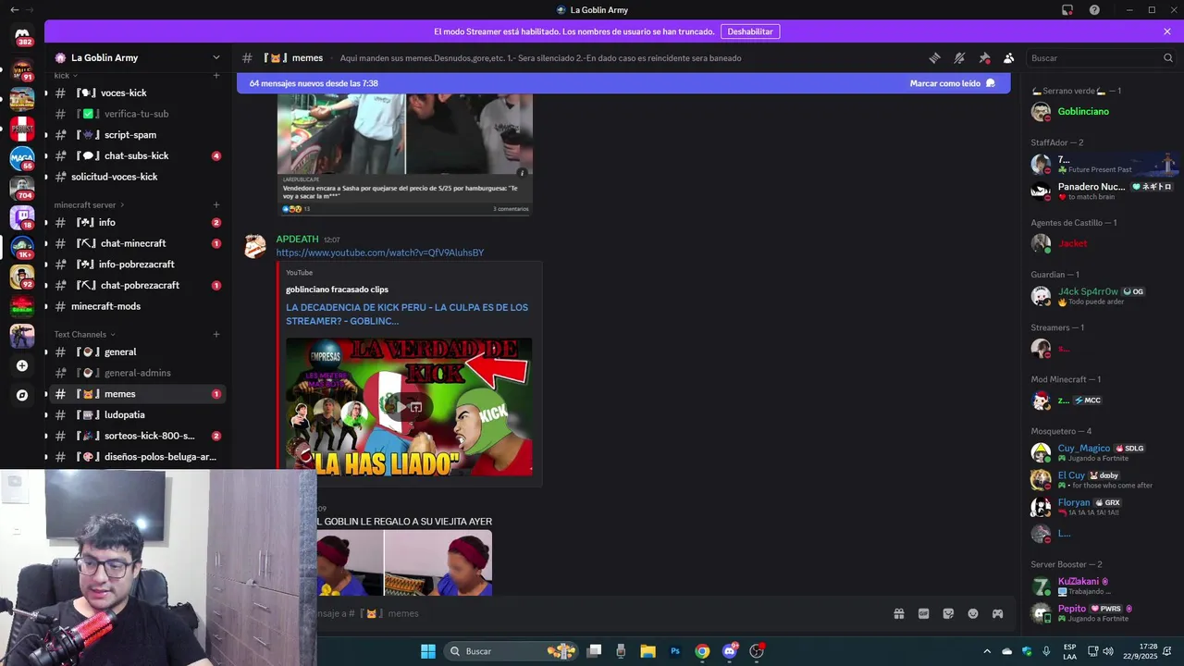Open the verifica-tu-sub channel
Image resolution: width=1184 pixels, height=666 pixels.
[x=136, y=114]
